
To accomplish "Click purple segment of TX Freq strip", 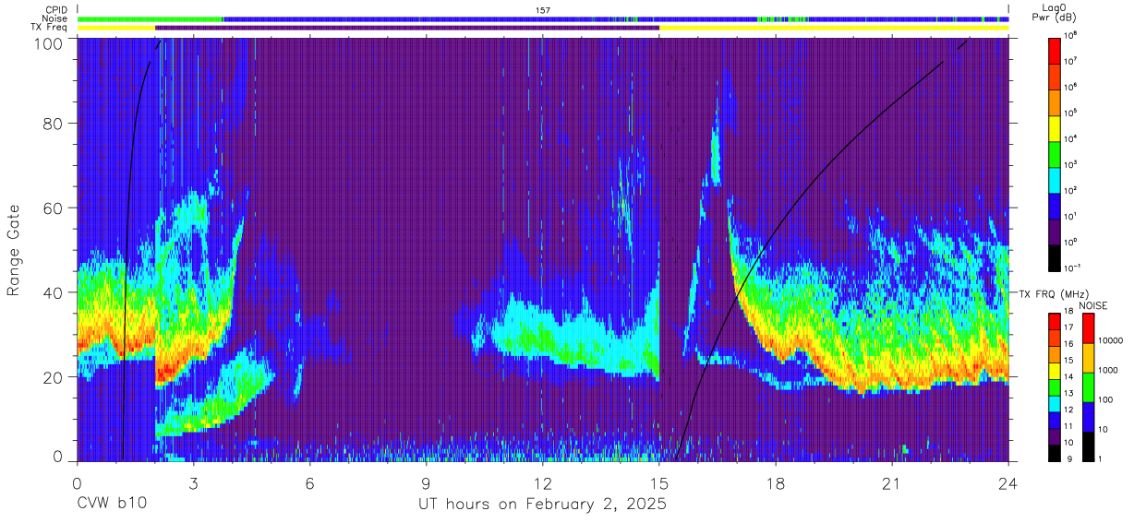I will tap(407, 28).
